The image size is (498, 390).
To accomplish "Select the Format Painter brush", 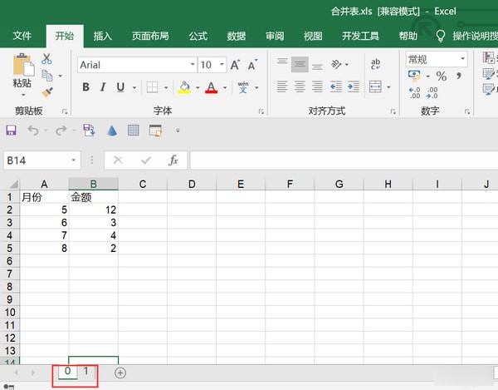I will 47,92.
